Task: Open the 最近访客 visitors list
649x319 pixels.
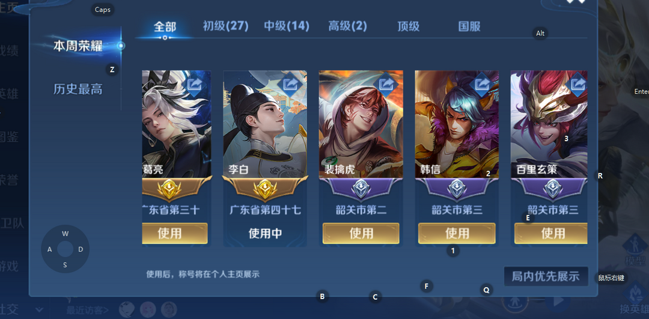Action: point(88,310)
